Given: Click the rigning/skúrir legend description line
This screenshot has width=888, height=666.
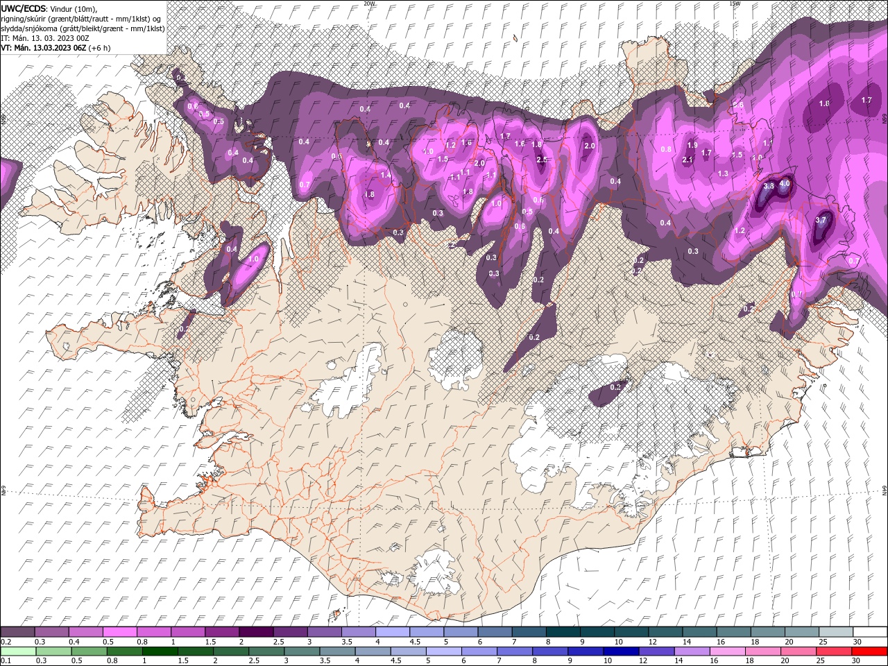Looking at the screenshot, I should tap(80, 18).
